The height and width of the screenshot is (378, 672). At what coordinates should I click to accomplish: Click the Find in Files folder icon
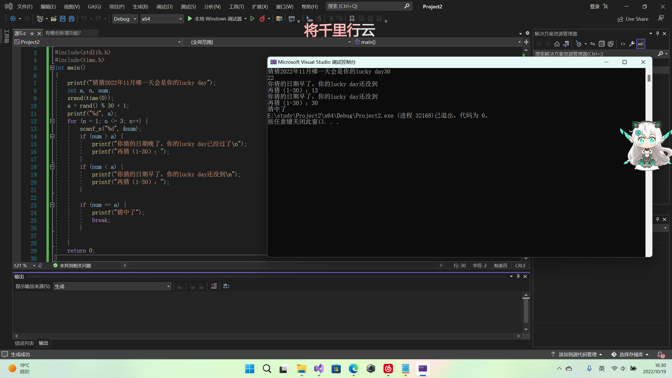(x=279, y=19)
